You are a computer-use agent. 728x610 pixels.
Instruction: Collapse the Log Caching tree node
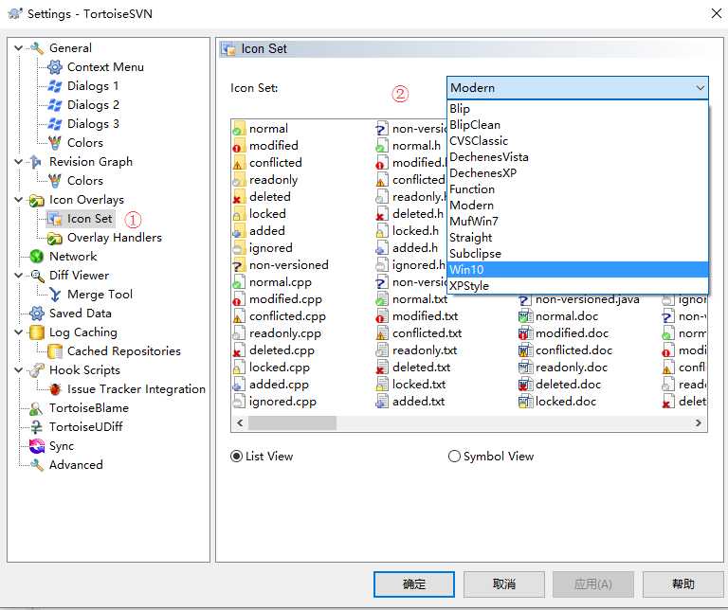19,332
